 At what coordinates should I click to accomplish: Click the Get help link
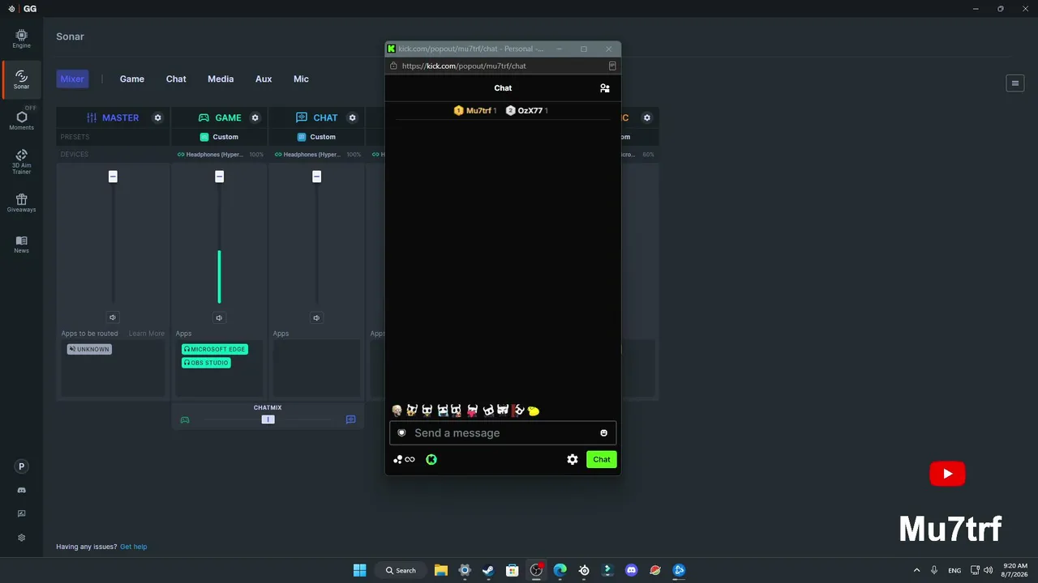134,547
